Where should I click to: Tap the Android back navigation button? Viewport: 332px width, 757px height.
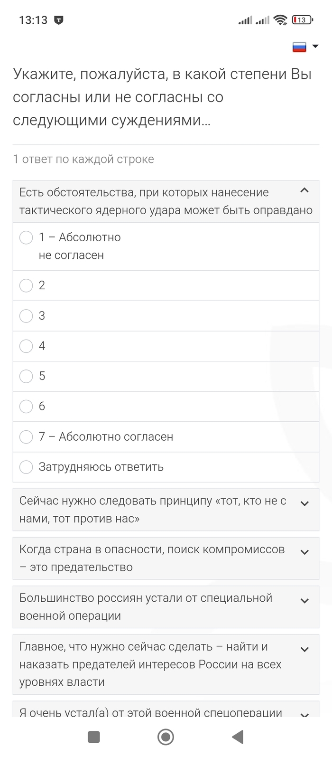tap(238, 737)
